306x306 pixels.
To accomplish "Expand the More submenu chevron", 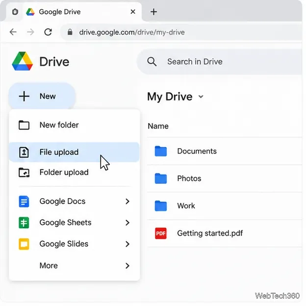I will pyautogui.click(x=127, y=266).
